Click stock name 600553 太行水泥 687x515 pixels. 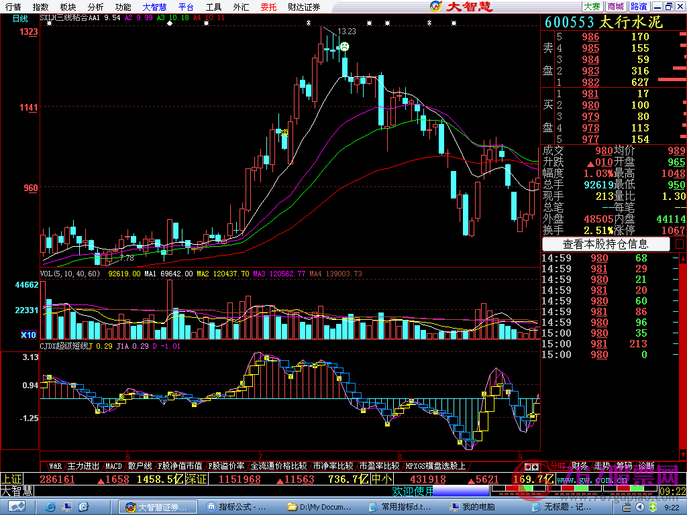pyautogui.click(x=604, y=22)
